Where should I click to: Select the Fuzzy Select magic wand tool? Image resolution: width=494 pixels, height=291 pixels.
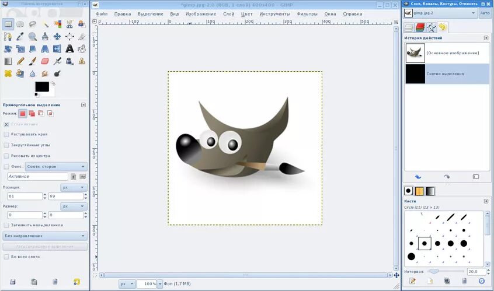point(45,24)
